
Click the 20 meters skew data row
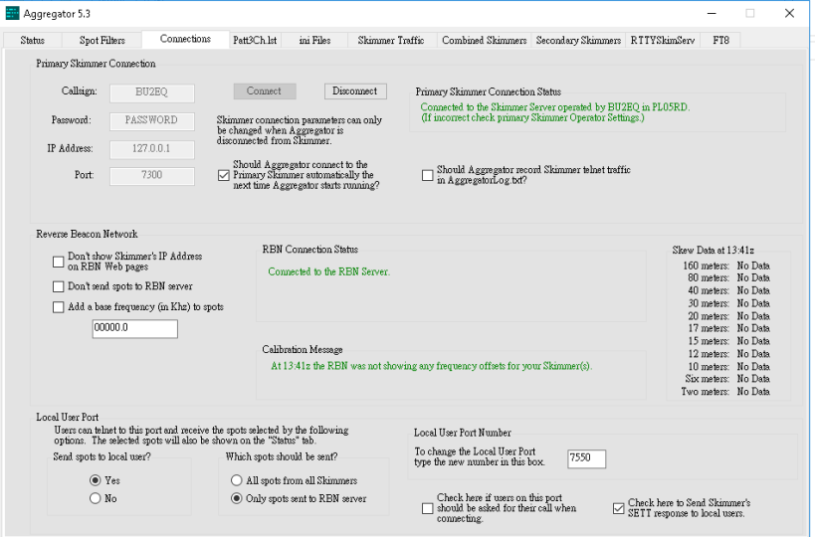728,316
